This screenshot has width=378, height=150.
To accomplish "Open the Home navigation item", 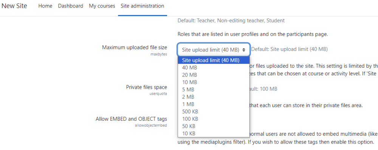I will pyautogui.click(x=45, y=6).
